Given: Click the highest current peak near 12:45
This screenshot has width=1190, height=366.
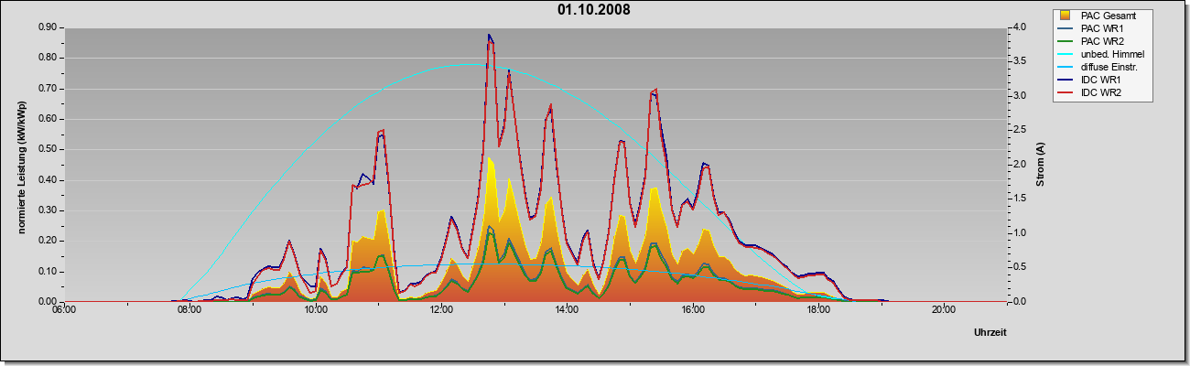Looking at the screenshot, I should coord(489,36).
